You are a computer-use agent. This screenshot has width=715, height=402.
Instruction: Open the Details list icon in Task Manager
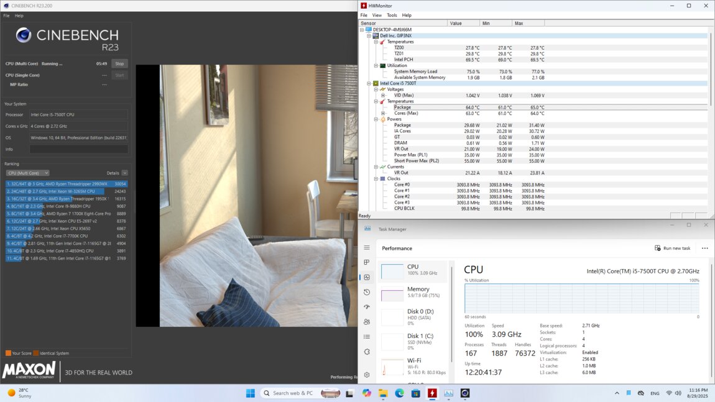tap(367, 337)
